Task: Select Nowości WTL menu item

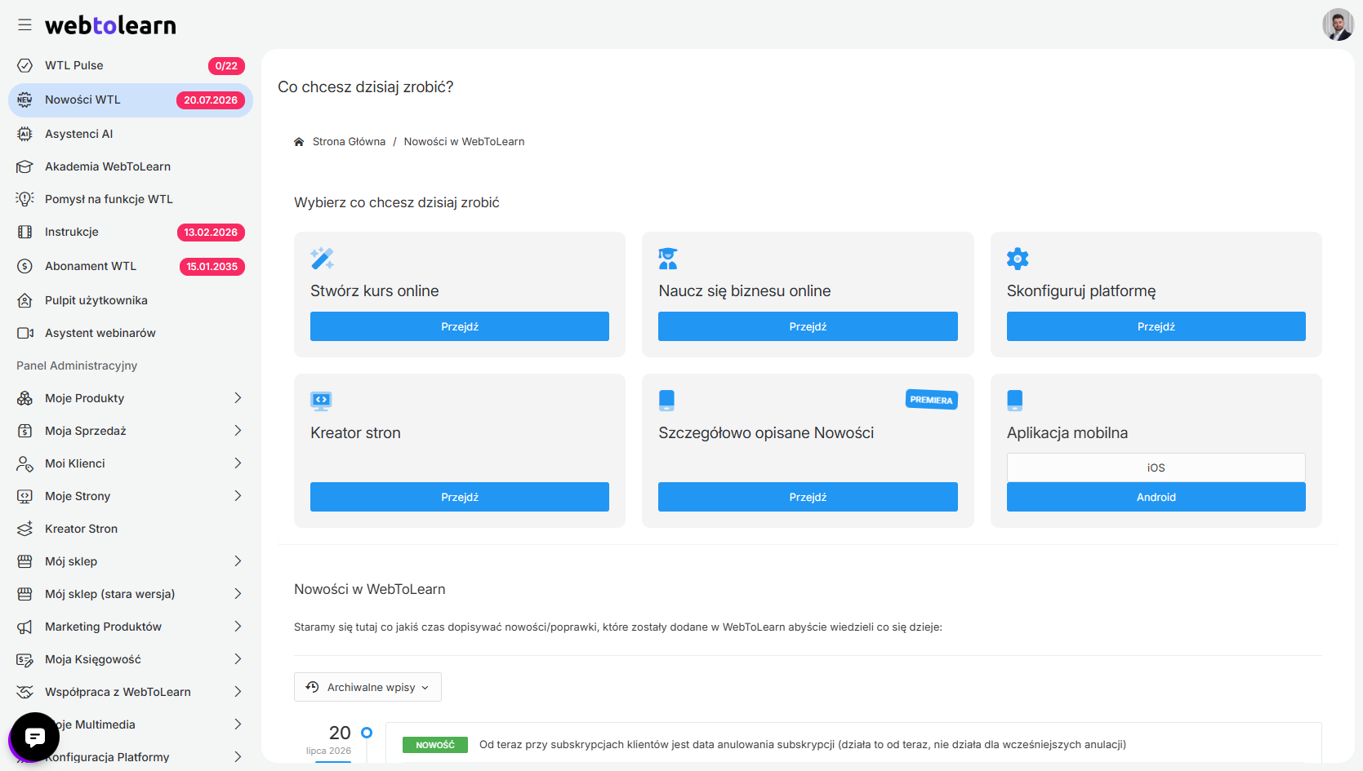Action: [x=131, y=100]
